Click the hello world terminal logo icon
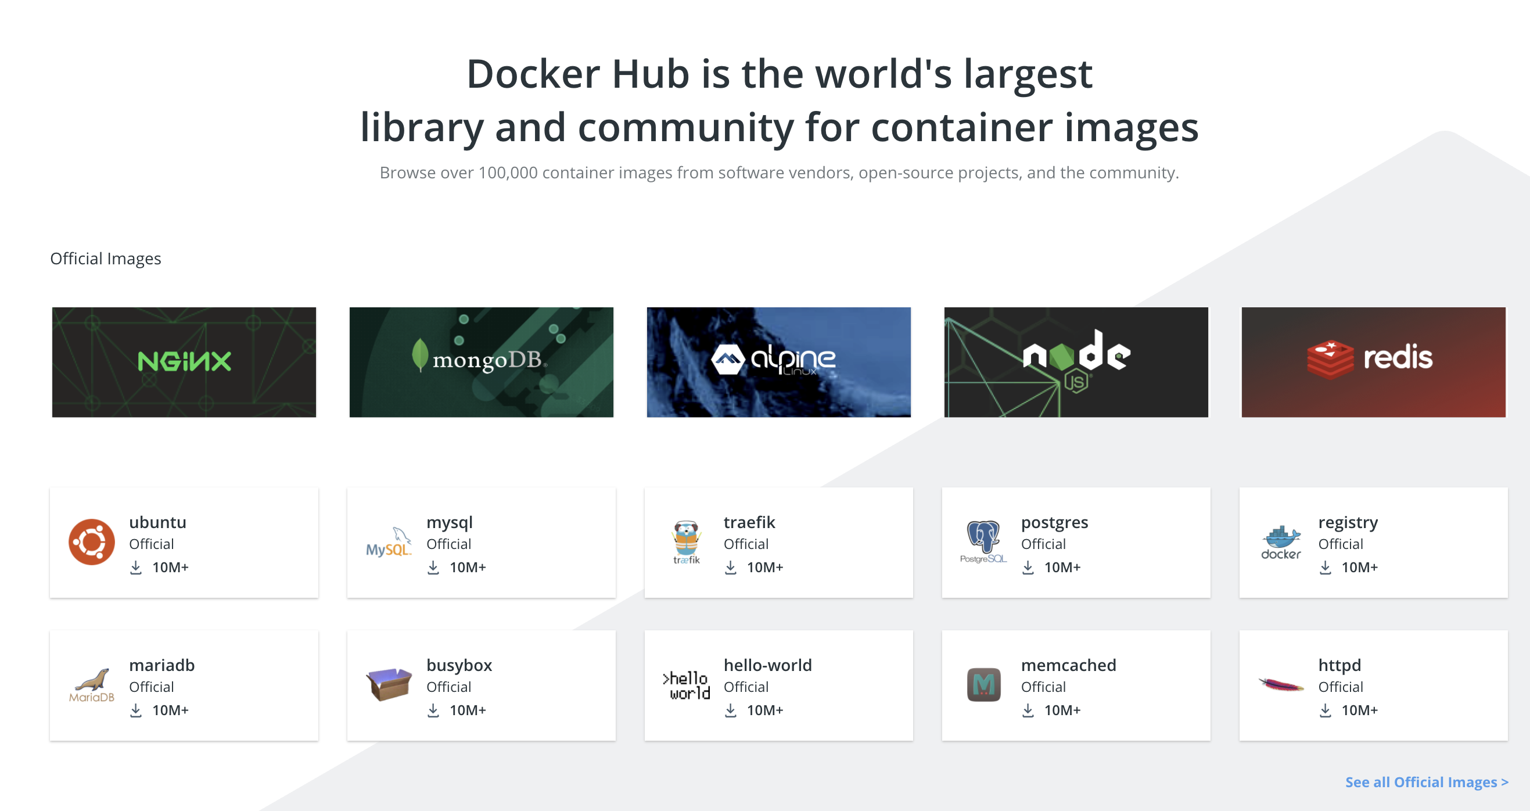Viewport: 1530px width, 811px height. click(x=687, y=686)
